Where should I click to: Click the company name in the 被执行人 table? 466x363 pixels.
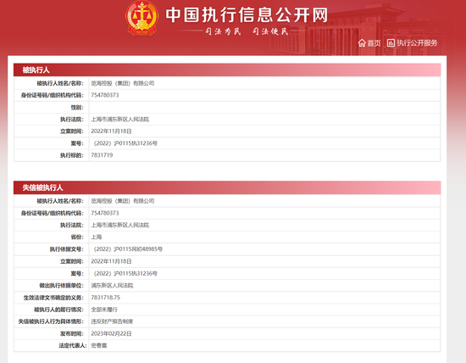point(123,83)
